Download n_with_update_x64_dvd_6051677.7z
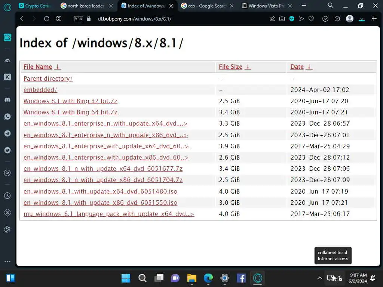The image size is (383, 287). 103,169
